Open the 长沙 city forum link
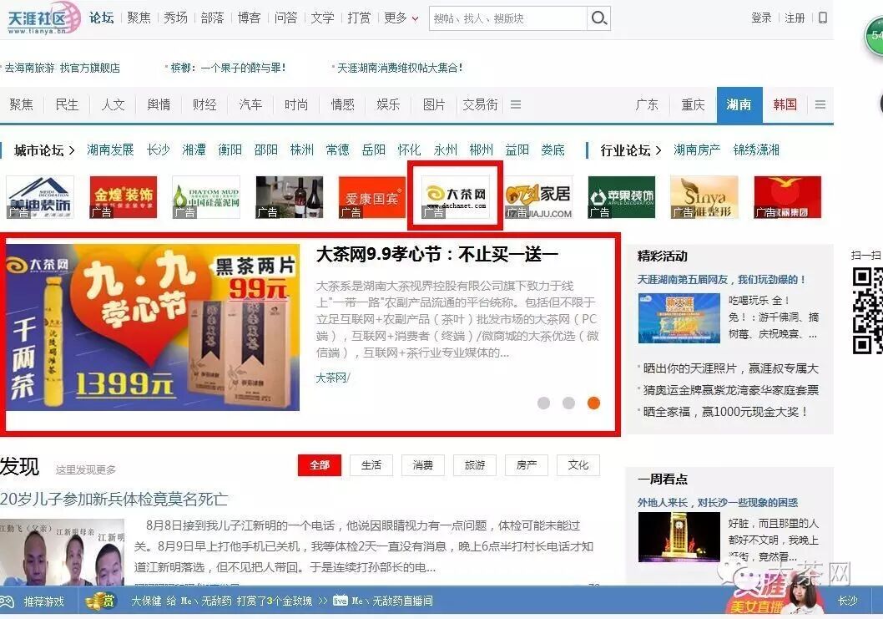This screenshot has width=883, height=619. point(159,150)
